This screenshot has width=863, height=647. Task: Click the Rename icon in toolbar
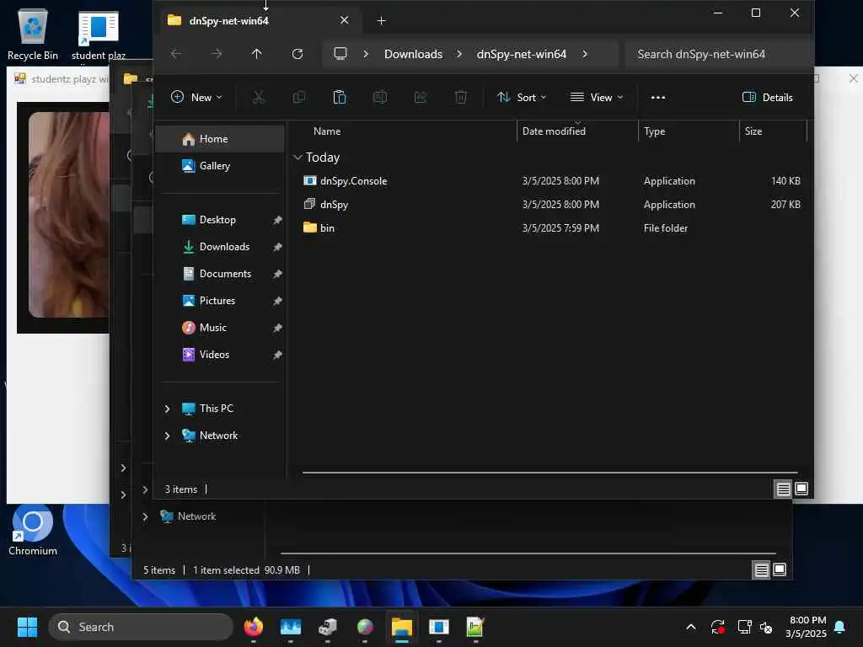(380, 98)
